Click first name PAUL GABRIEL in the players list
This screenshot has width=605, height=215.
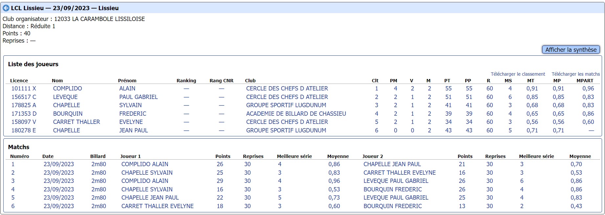pyautogui.click(x=138, y=97)
